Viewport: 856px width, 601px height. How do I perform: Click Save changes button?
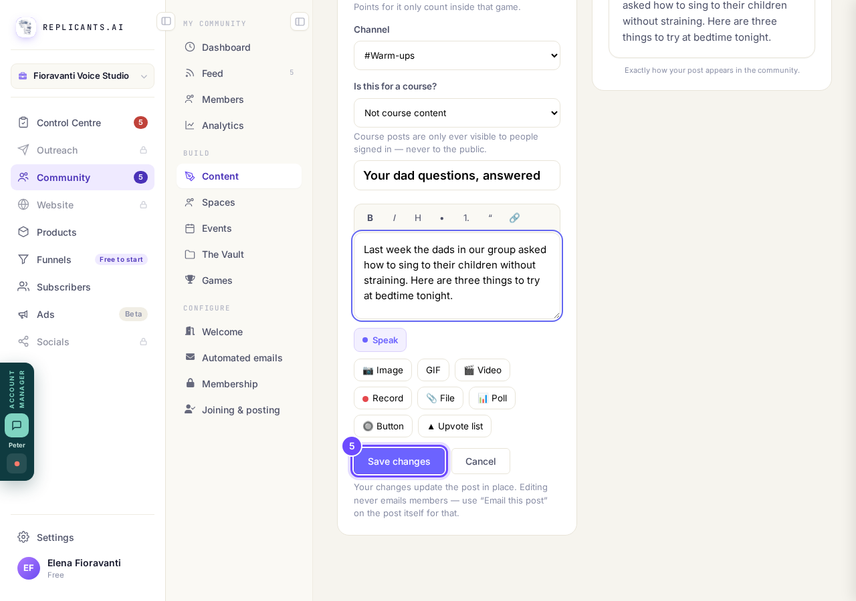[x=399, y=461]
